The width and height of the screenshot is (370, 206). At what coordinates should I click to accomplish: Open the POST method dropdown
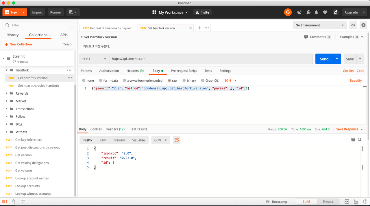point(94,59)
